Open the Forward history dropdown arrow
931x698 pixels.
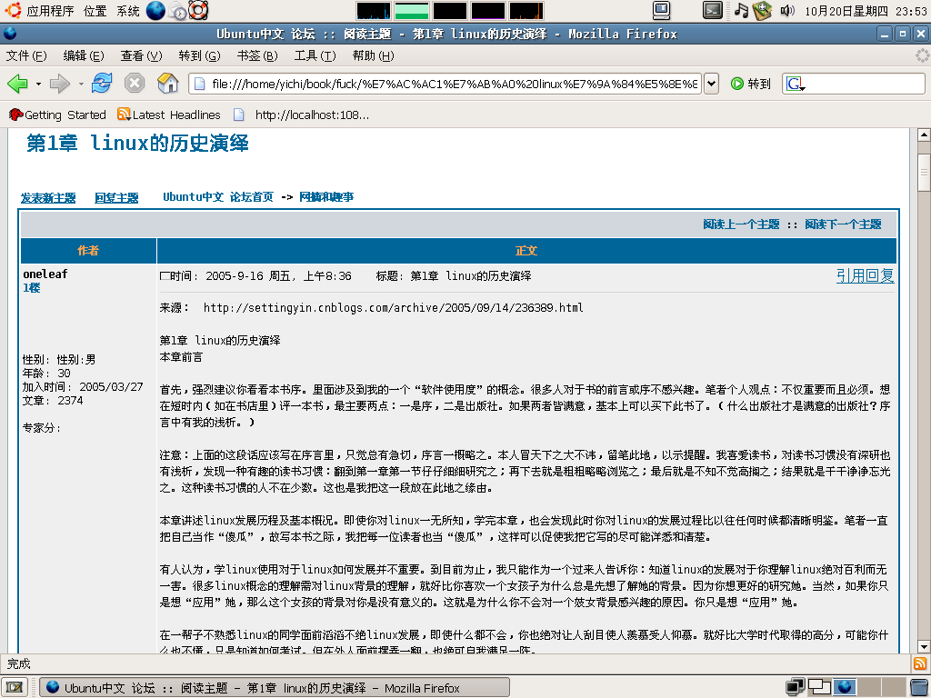[x=81, y=85]
